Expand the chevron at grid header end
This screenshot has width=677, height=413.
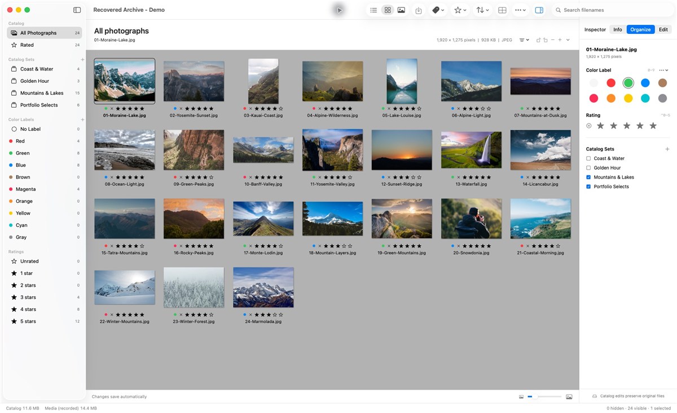pyautogui.click(x=568, y=40)
